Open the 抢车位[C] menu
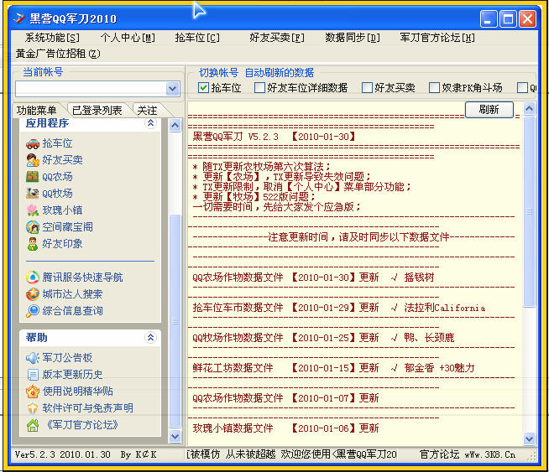The height and width of the screenshot is (472, 549). point(197,38)
